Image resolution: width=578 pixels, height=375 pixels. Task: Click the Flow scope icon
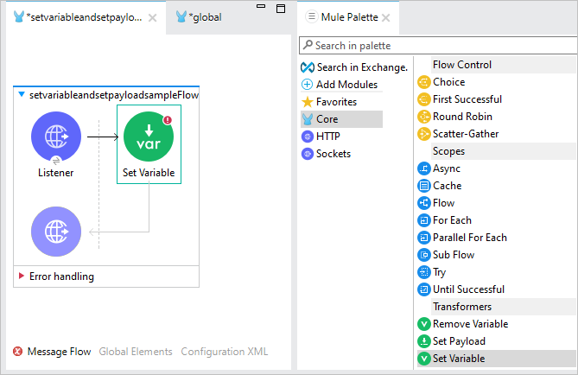(424, 203)
